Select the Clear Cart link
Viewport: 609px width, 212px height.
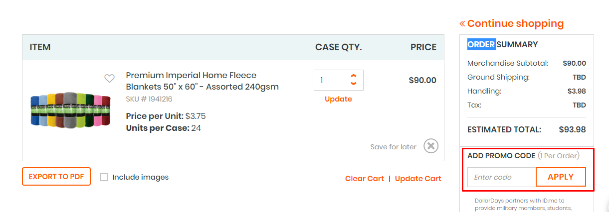(364, 179)
